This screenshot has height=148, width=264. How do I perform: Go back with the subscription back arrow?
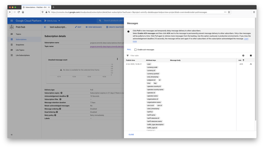coord(45,27)
